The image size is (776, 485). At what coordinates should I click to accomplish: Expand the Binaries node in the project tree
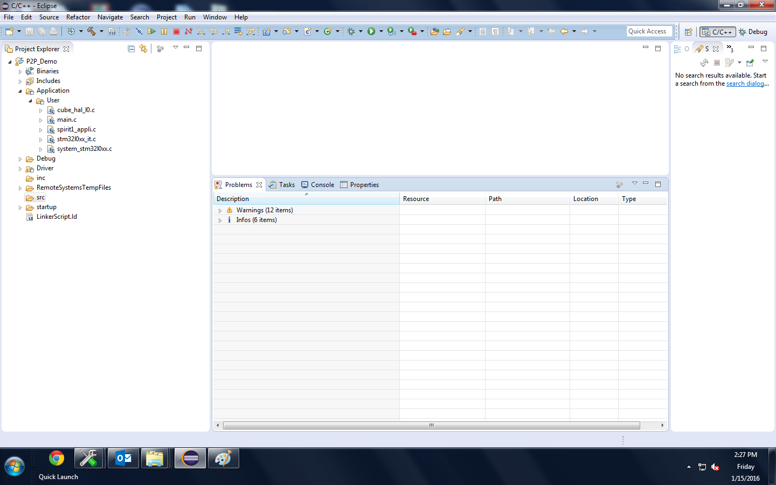pyautogui.click(x=20, y=72)
